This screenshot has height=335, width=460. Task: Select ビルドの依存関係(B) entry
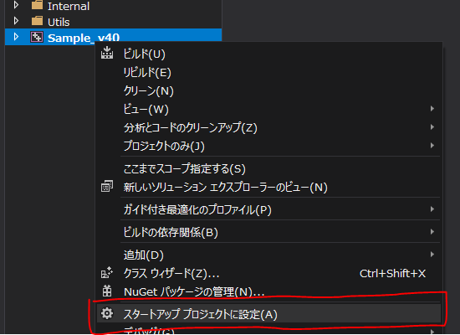268,232
